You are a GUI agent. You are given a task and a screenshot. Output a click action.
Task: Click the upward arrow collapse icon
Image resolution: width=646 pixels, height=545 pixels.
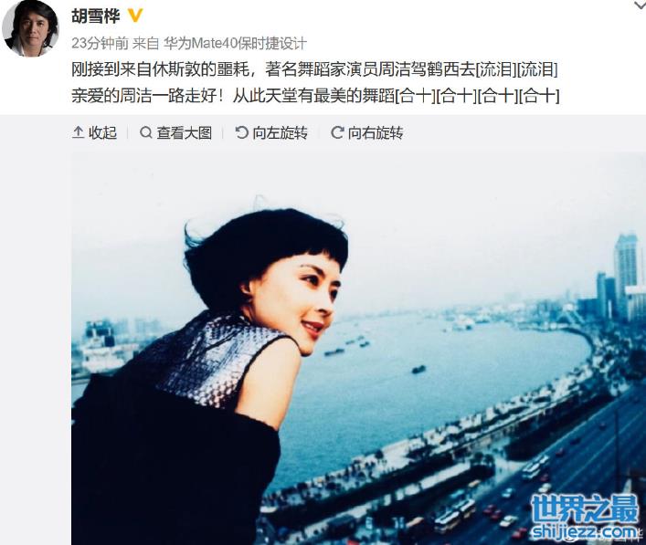point(78,132)
